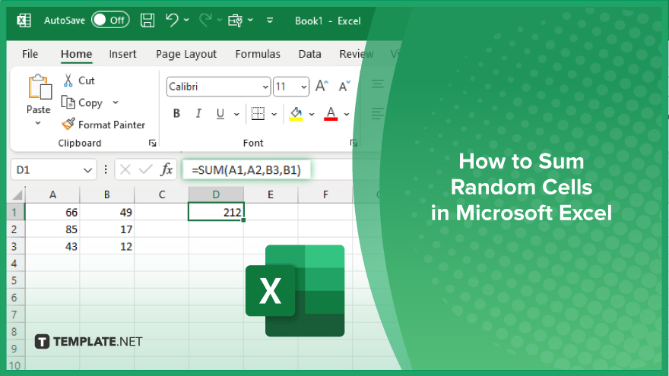The image size is (669, 376).
Task: Click the Insert Function fx icon
Action: [x=166, y=169]
